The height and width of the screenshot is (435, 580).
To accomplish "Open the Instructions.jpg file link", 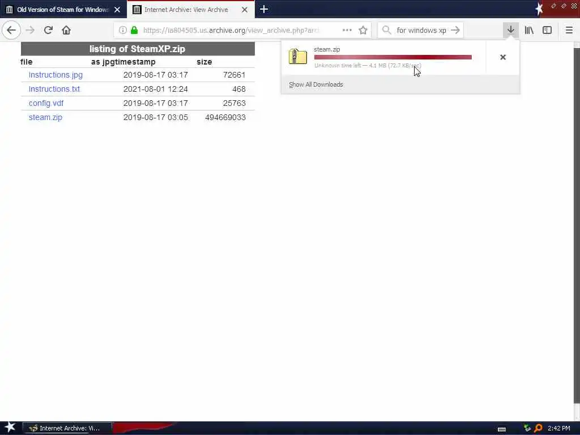I will click(x=56, y=75).
